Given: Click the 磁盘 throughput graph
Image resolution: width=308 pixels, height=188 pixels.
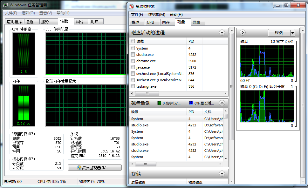Looking at the screenshot, I should (x=267, y=61).
